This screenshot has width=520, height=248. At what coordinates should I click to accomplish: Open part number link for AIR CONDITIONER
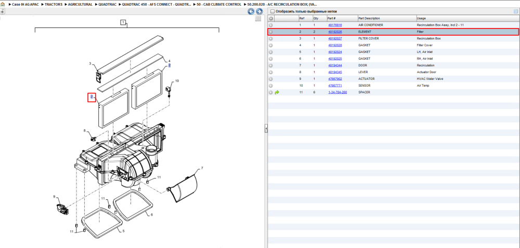click(x=335, y=25)
